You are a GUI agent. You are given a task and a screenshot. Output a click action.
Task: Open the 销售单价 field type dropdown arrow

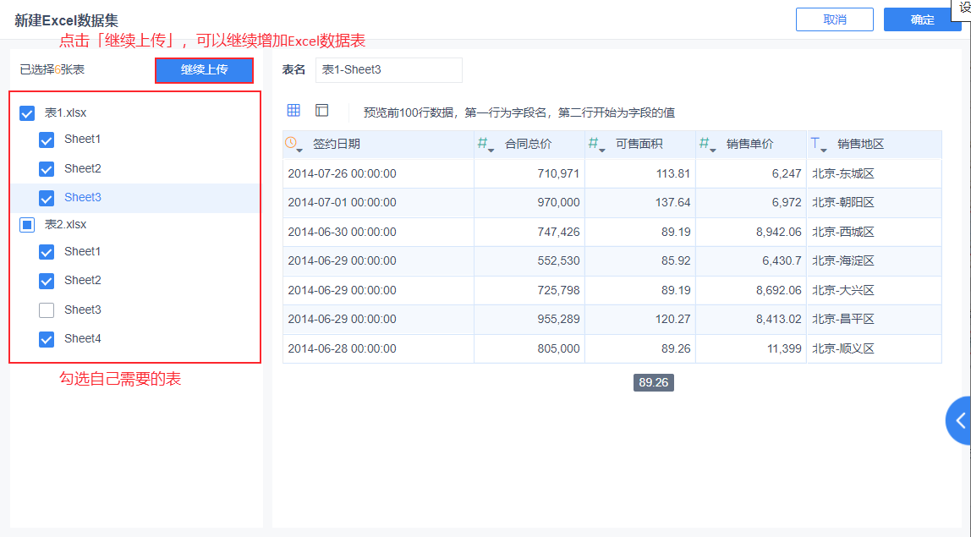(x=713, y=151)
